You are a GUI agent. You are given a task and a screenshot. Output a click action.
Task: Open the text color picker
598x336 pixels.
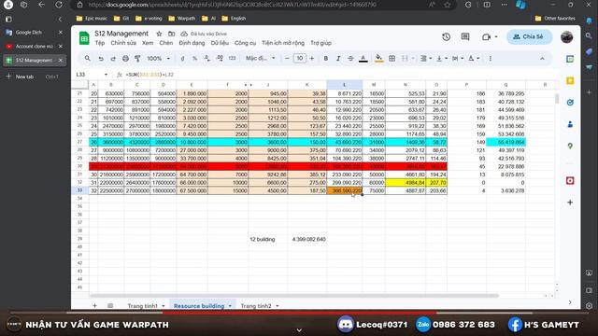point(363,59)
